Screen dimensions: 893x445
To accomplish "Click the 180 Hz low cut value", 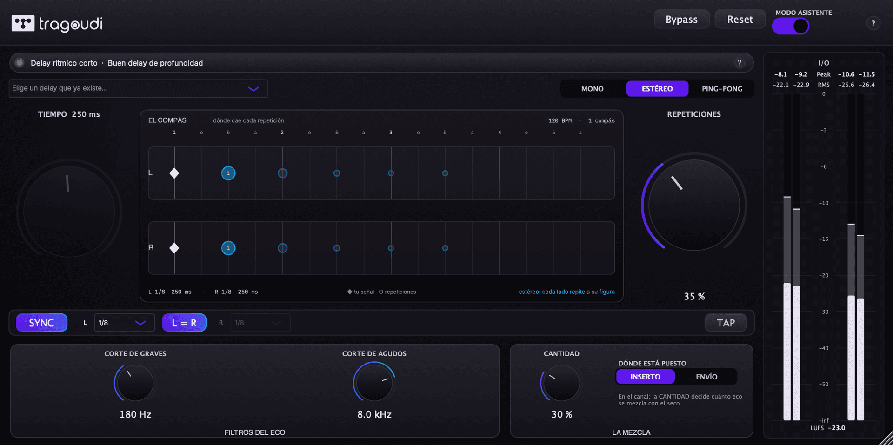I will coord(135,414).
